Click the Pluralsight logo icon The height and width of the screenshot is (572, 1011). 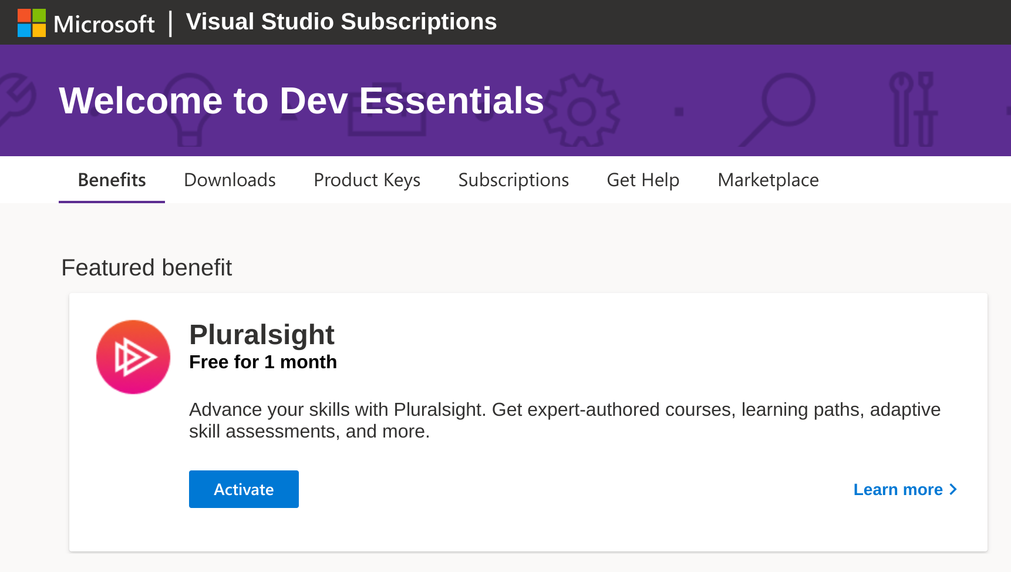pos(133,357)
